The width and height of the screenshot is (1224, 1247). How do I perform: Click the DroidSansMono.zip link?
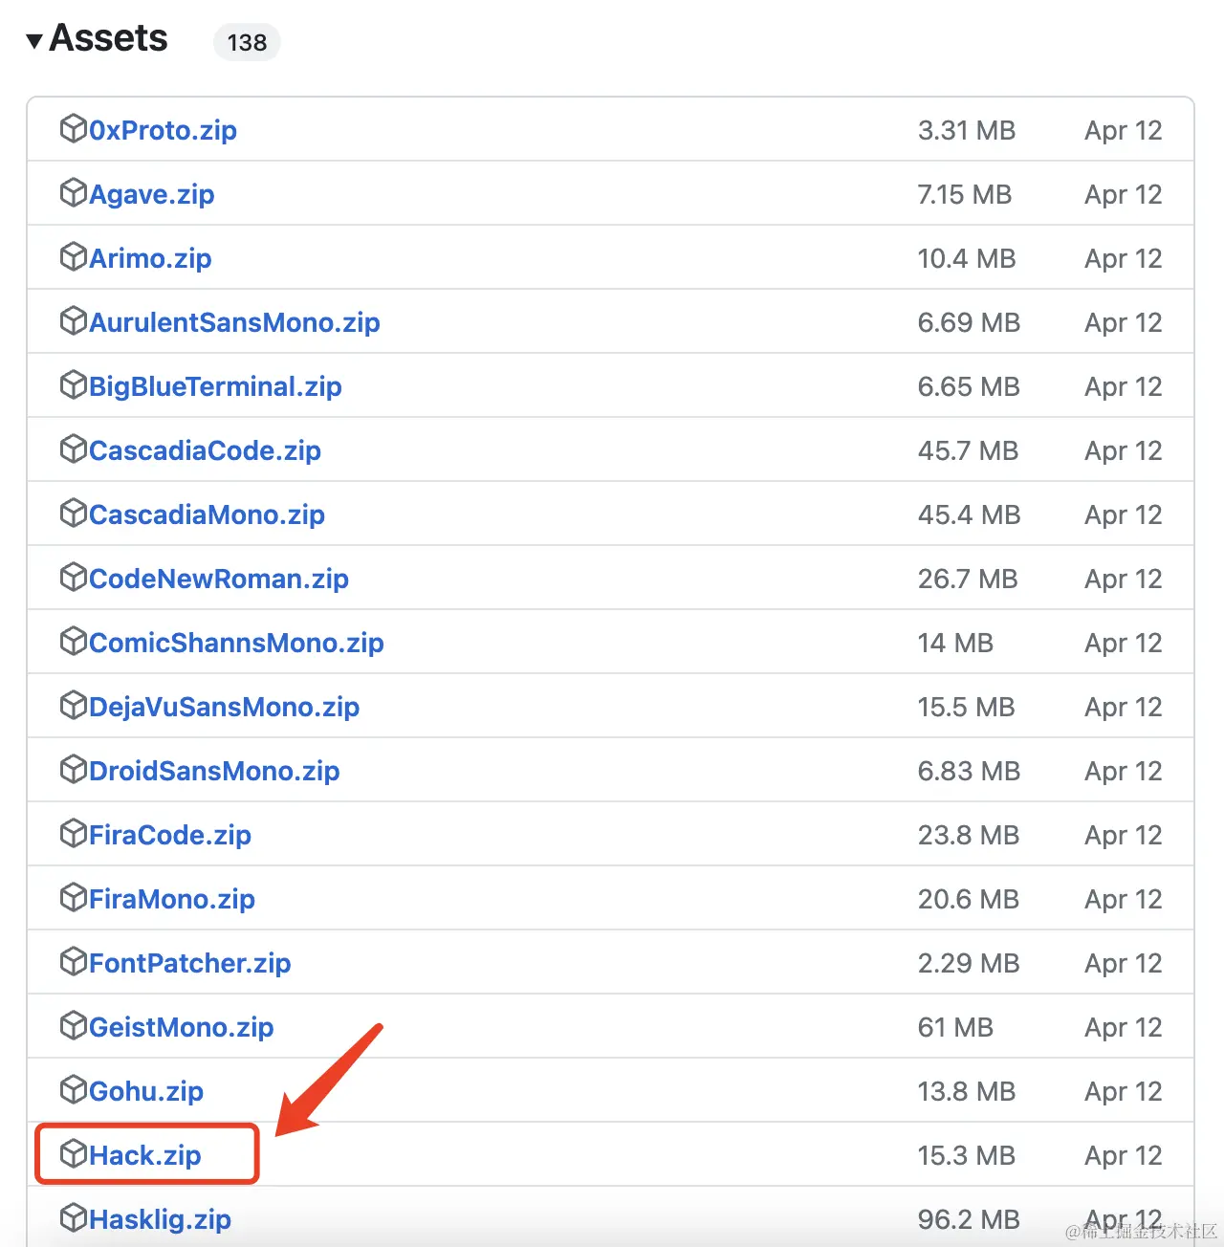214,771
